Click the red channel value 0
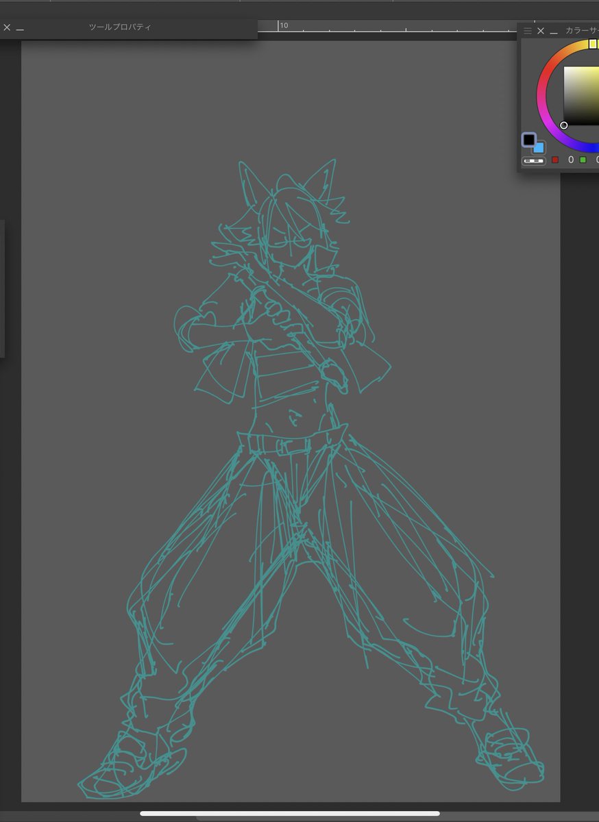599x822 pixels. [571, 160]
